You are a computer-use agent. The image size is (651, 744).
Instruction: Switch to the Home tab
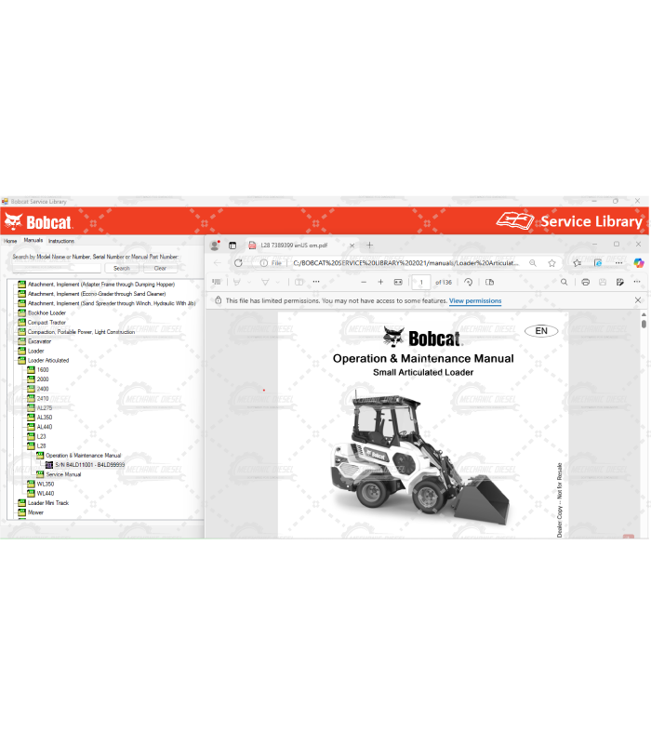pyautogui.click(x=10, y=241)
